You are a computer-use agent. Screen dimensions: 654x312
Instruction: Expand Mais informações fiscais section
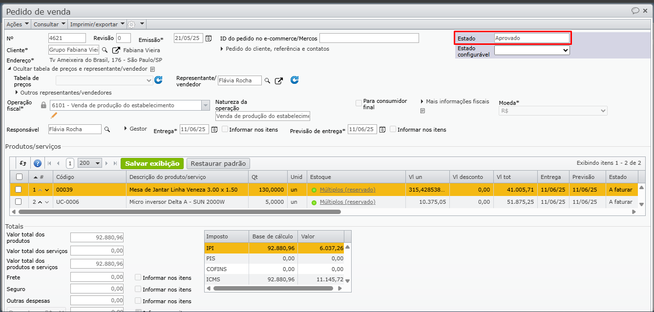tap(422, 101)
